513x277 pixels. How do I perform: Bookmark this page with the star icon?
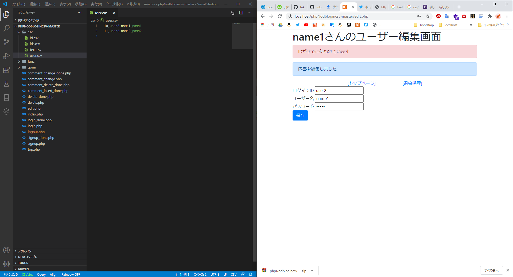coord(428,16)
